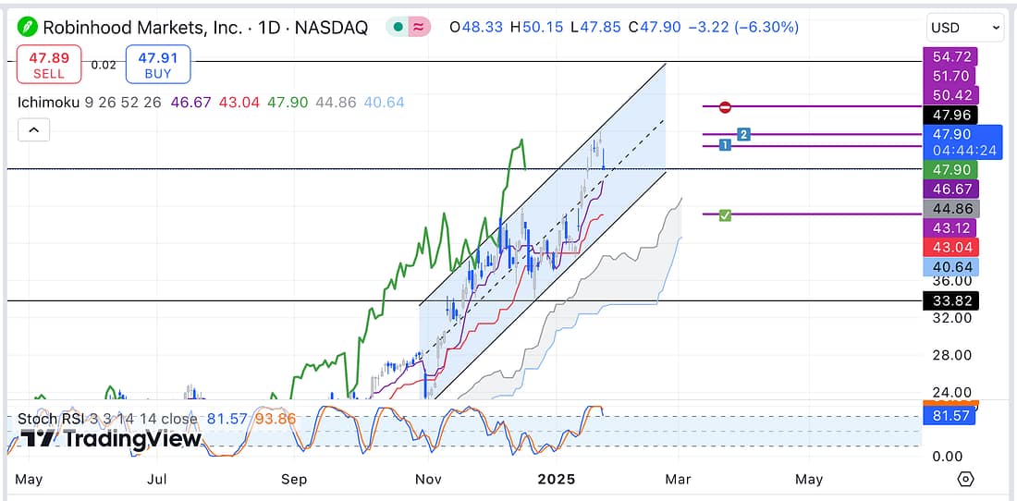Screen dimensions: 1017x501
Task: Click the BUY 47.91 button
Action: pyautogui.click(x=158, y=65)
